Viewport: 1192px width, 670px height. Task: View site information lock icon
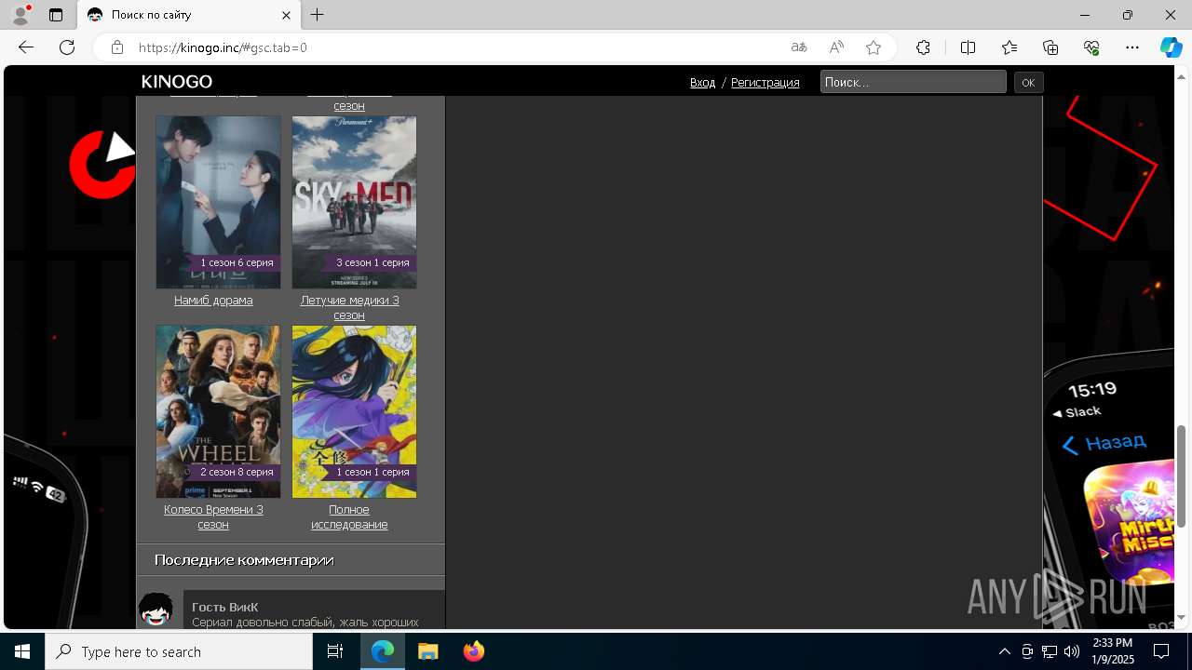click(116, 47)
